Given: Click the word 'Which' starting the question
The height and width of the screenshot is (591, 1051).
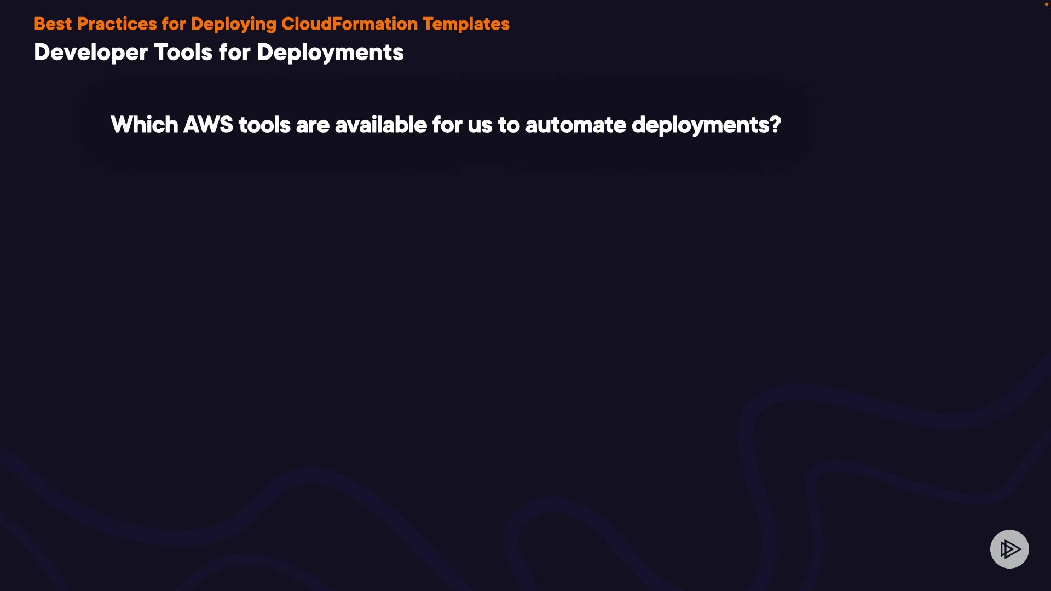Looking at the screenshot, I should [144, 125].
